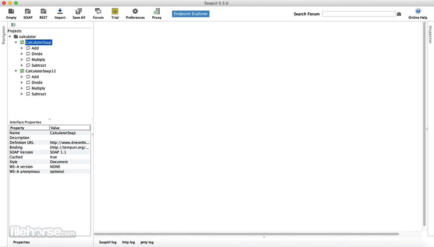The height and width of the screenshot is (247, 434).
Task: Click the CalculatorSoap interface icon
Action: (22, 43)
